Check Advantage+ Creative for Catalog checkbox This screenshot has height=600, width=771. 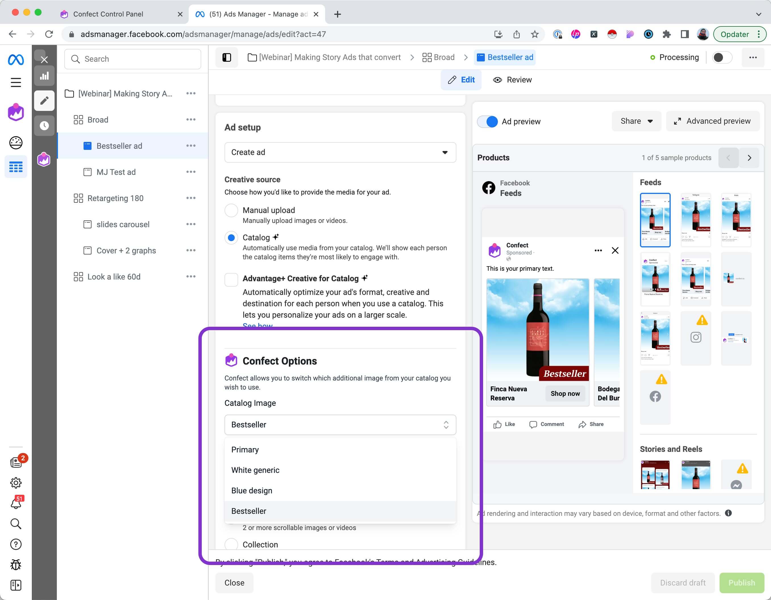231,280
